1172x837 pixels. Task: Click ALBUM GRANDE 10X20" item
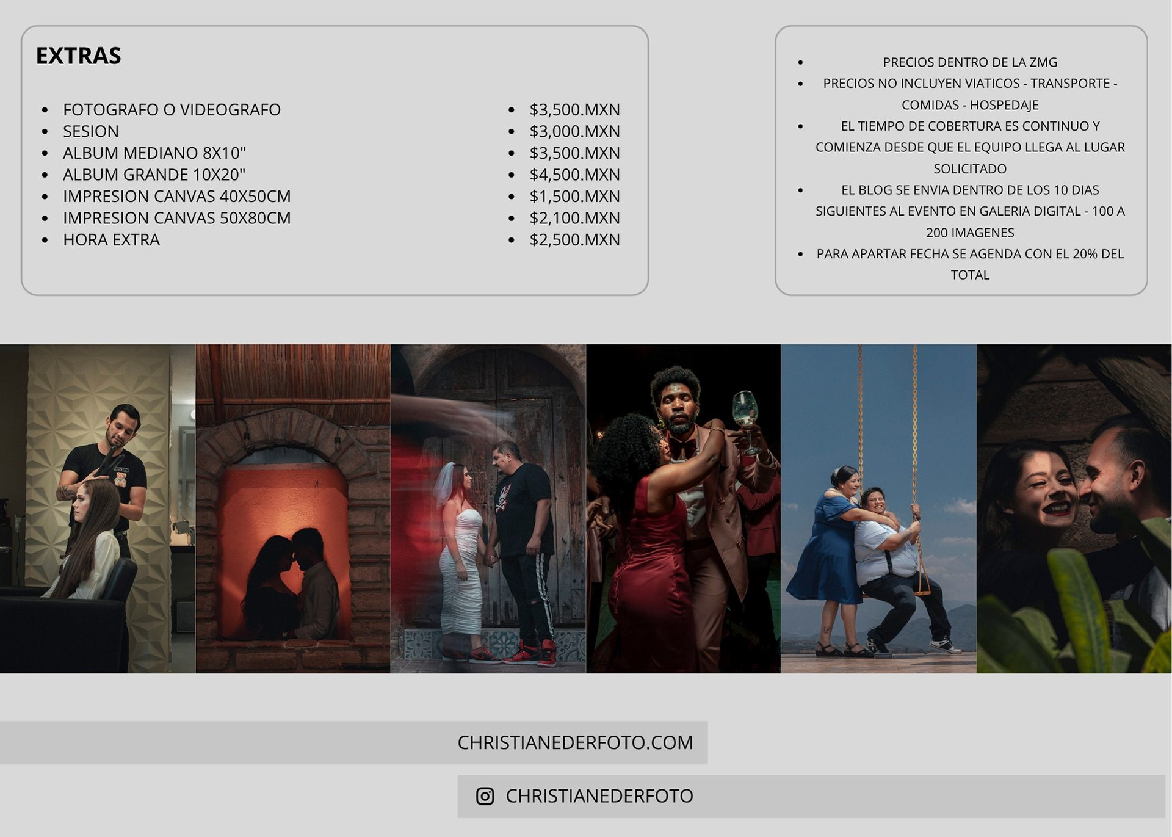(x=154, y=175)
